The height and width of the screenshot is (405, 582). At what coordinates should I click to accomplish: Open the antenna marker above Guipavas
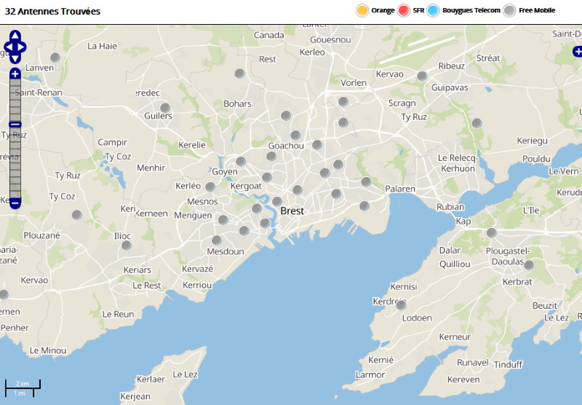tap(421, 76)
